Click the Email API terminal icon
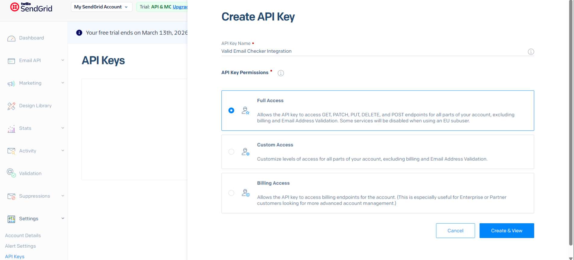574x260 pixels. pyautogui.click(x=11, y=61)
